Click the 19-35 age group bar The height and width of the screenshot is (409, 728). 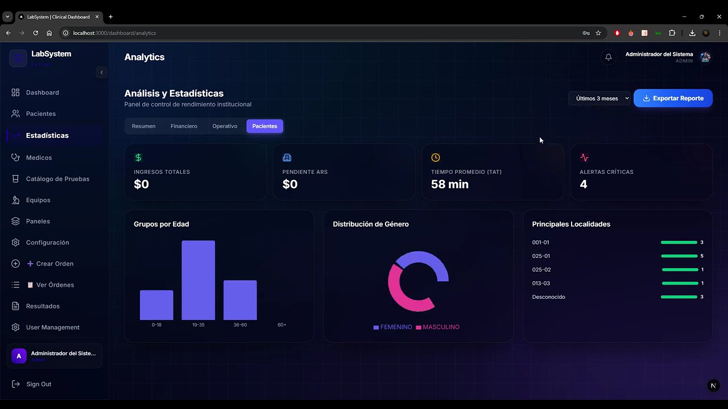coord(198,280)
